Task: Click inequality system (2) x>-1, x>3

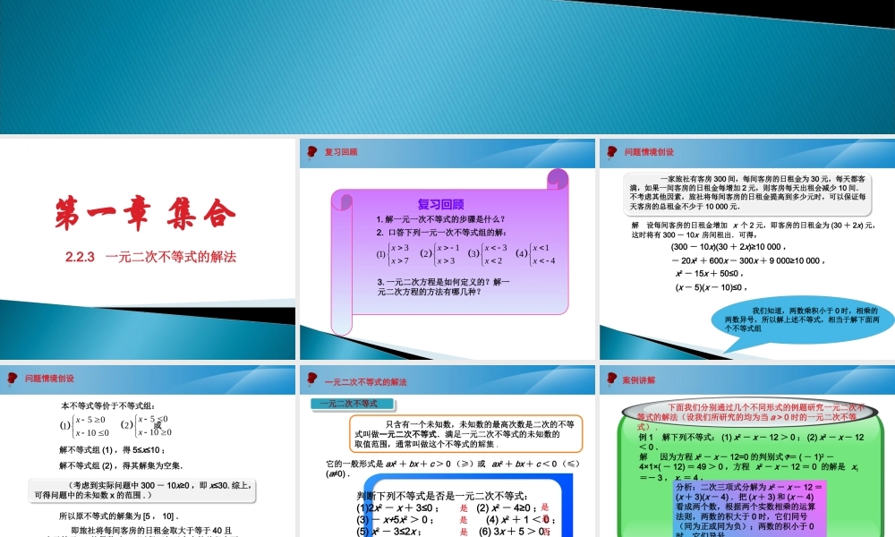Action: 439,254
